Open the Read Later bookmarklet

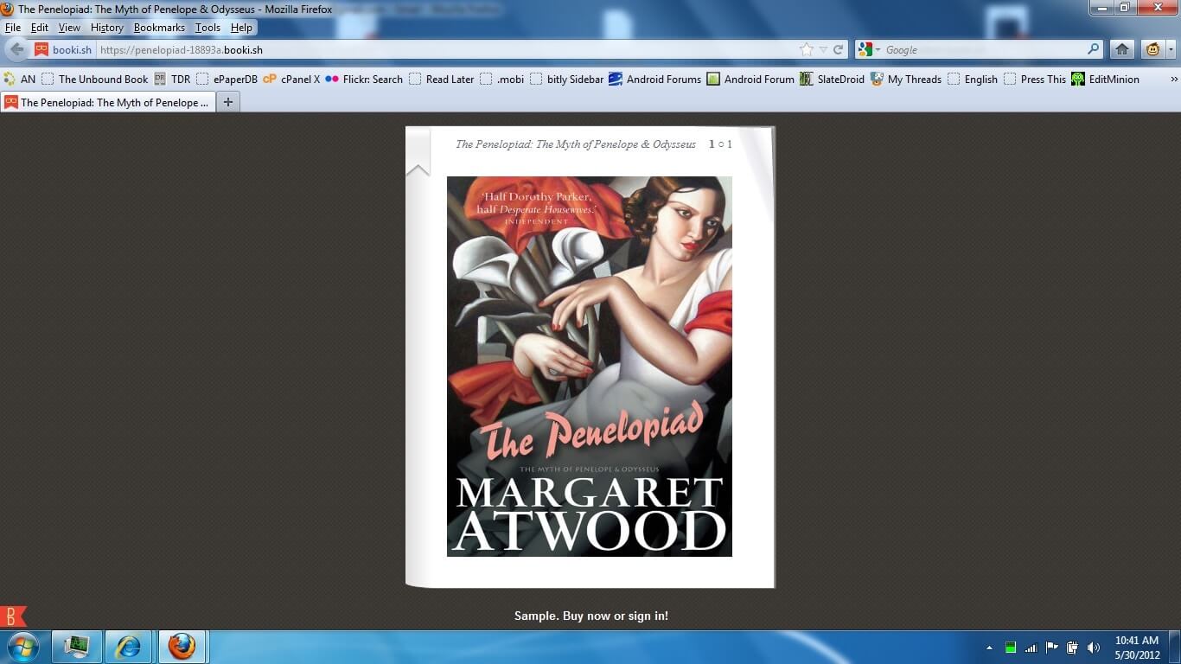442,79
